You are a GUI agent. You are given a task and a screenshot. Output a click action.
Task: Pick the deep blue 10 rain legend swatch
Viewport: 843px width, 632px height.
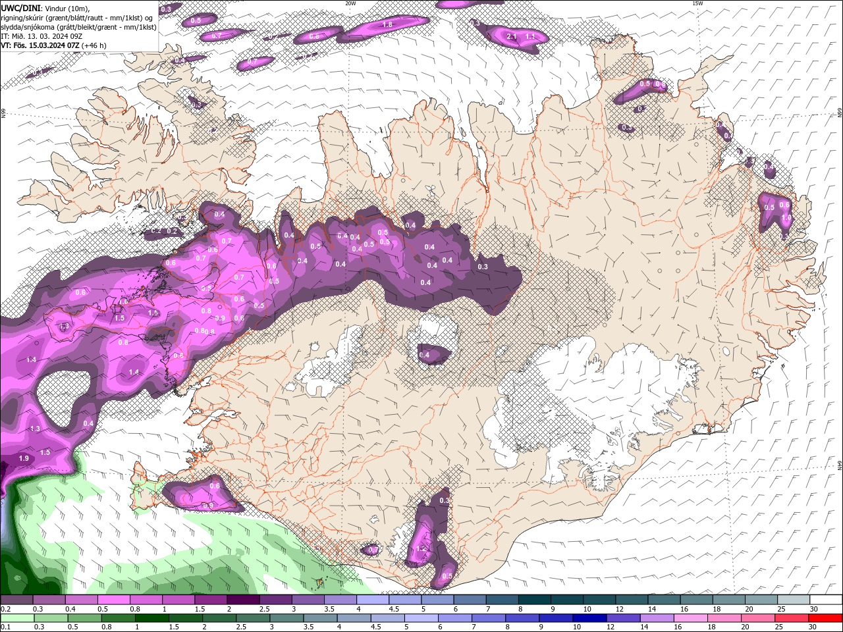[x=589, y=618]
